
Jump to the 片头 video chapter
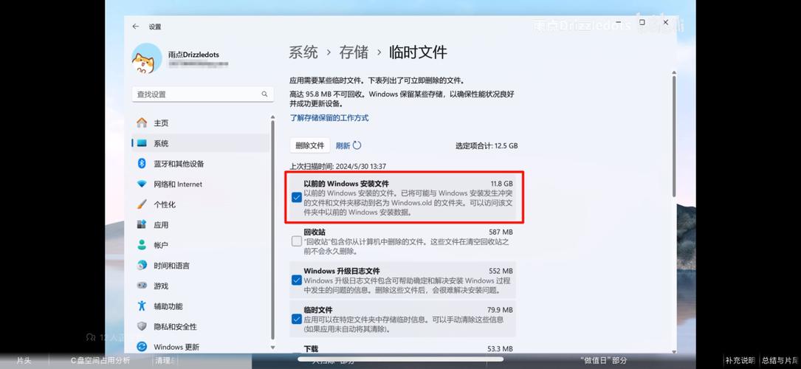[24, 360]
